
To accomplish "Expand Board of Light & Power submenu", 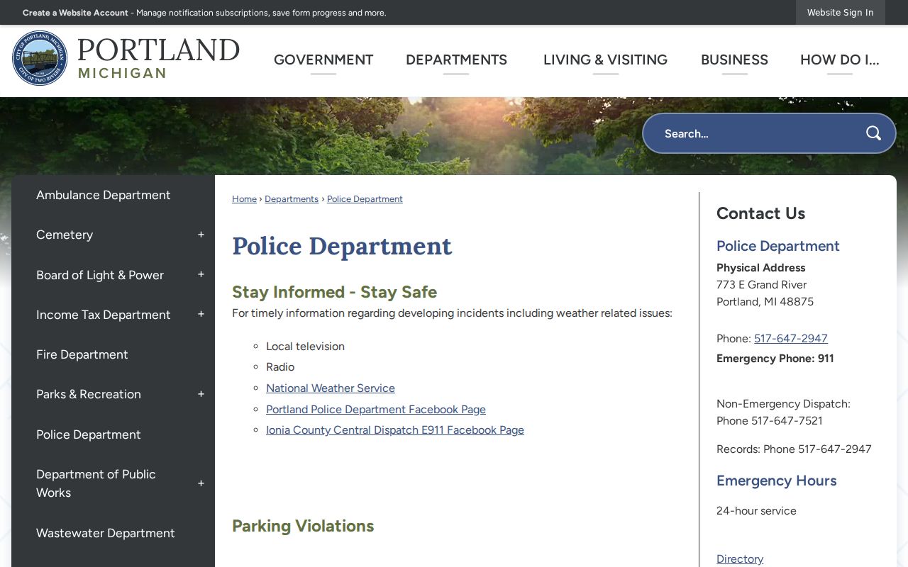I will [x=201, y=275].
